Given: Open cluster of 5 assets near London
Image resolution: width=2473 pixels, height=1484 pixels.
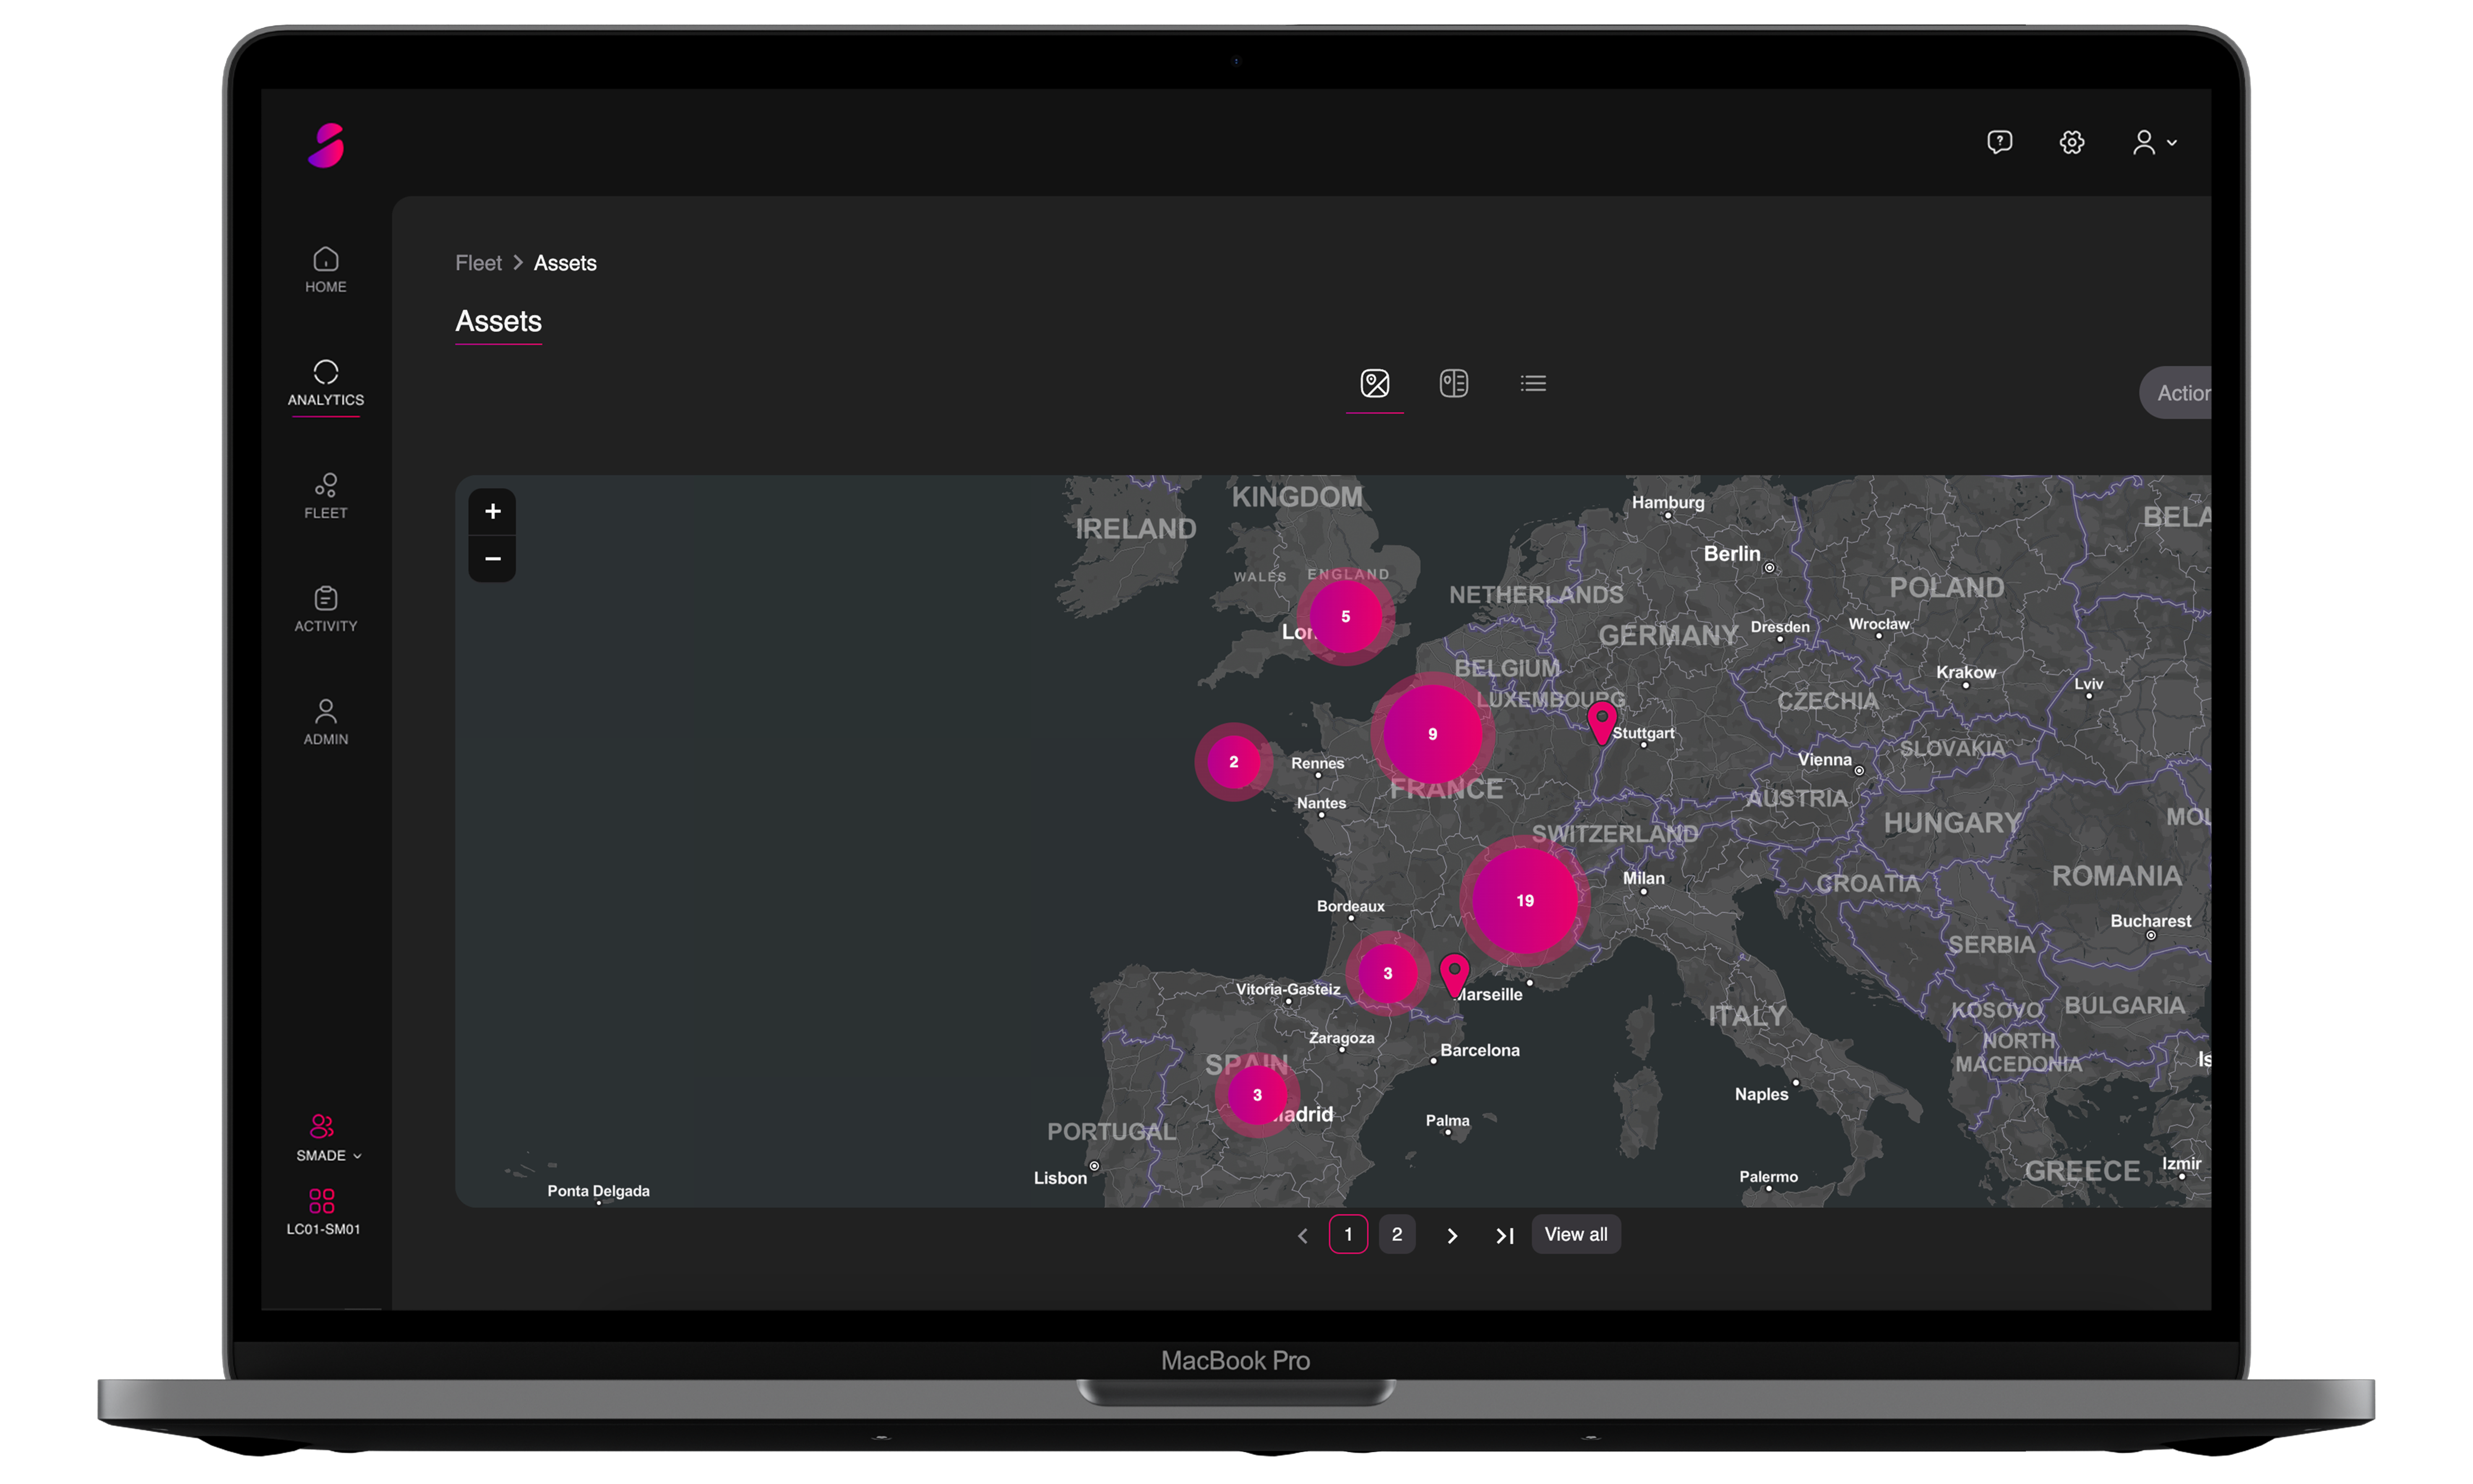Looking at the screenshot, I should 1345,617.
